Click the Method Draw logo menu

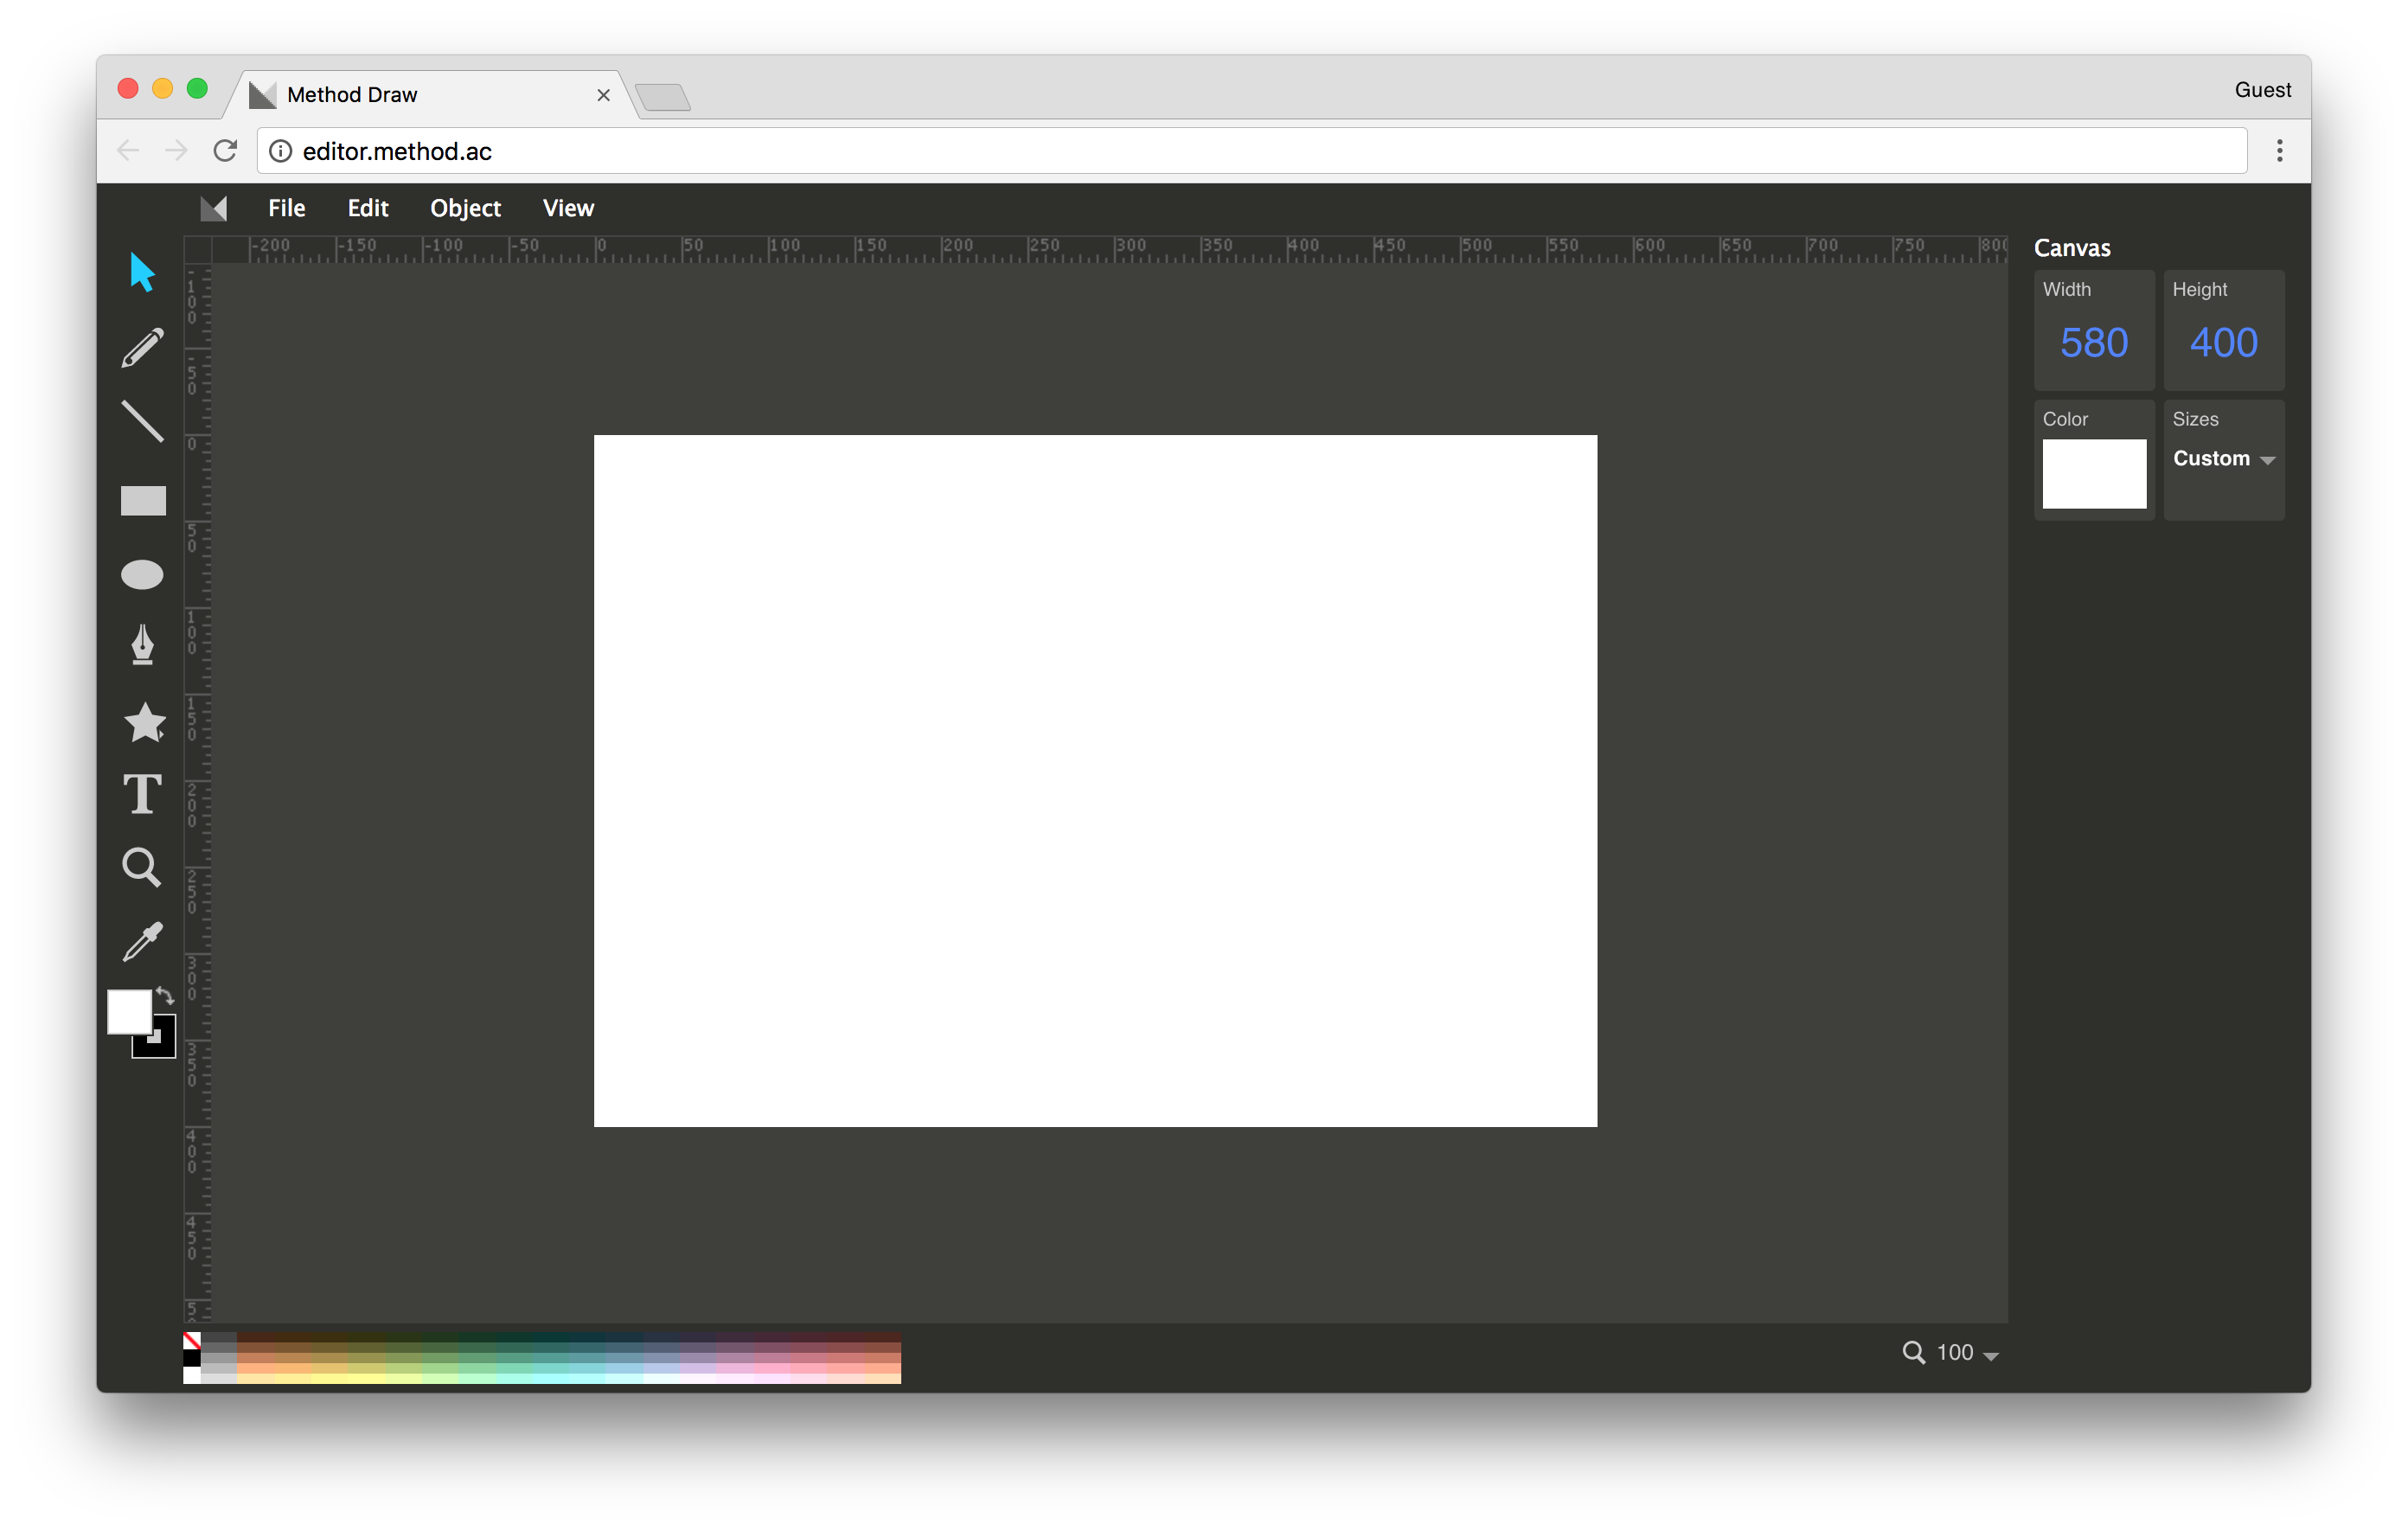pos(214,208)
